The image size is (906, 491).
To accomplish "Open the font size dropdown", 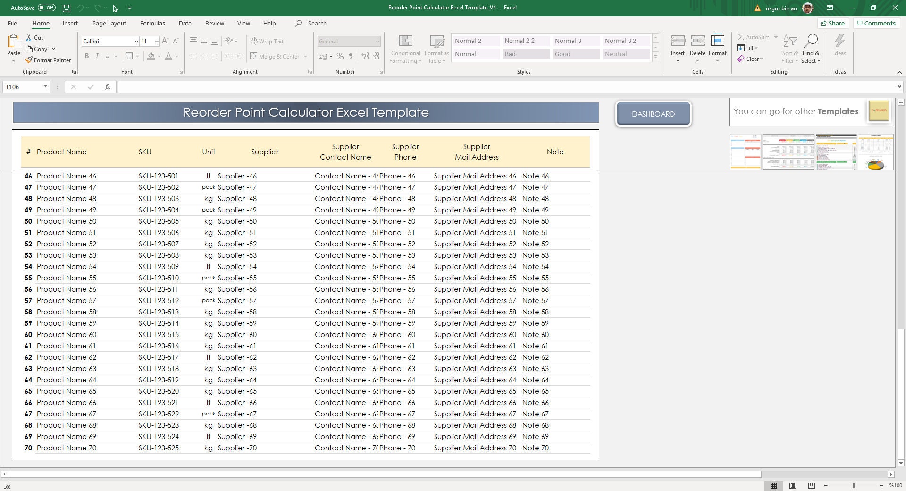I will [x=157, y=42].
